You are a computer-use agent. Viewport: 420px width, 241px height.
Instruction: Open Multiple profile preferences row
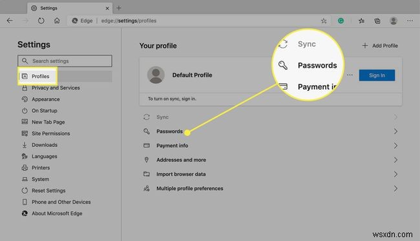pyautogui.click(x=271, y=188)
